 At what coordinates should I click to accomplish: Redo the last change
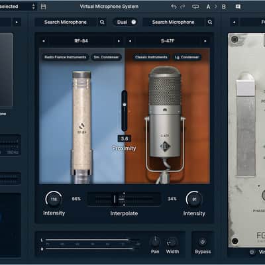[183, 7]
